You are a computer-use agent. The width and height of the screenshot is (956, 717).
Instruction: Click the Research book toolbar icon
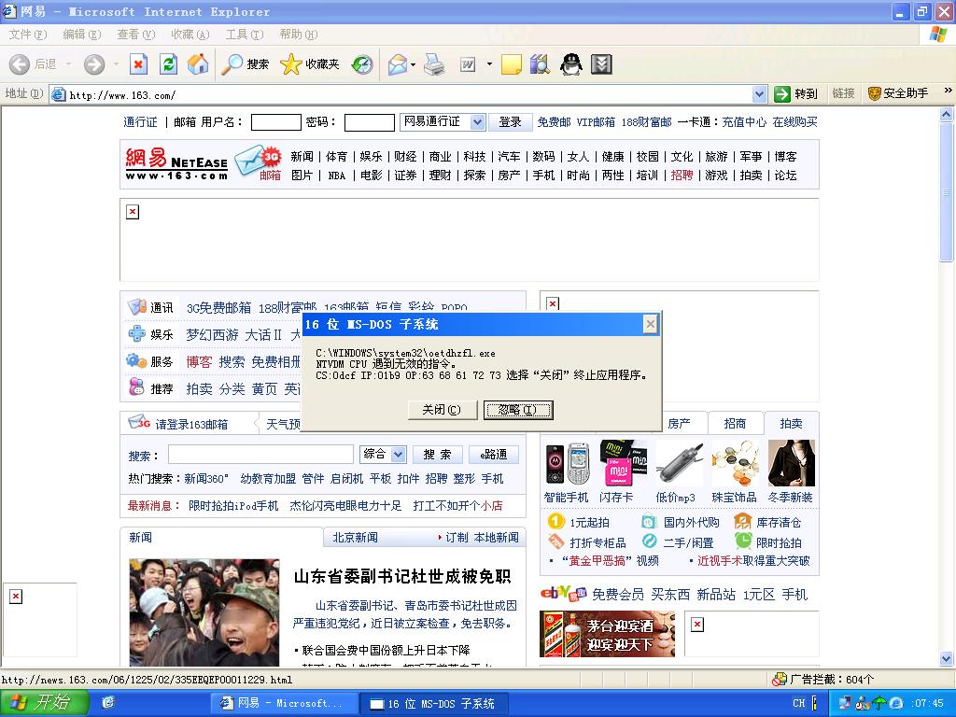[540, 64]
